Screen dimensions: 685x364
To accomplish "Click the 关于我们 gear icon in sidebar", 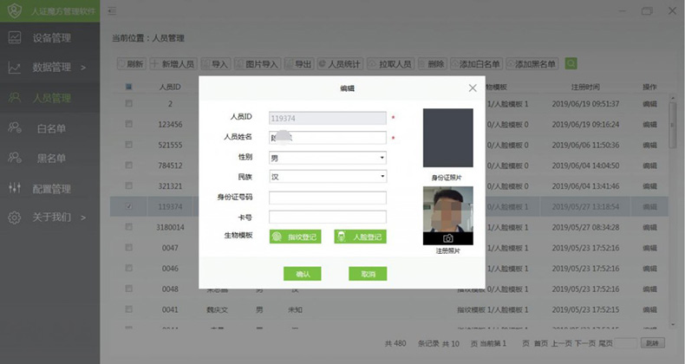I will pyautogui.click(x=15, y=218).
